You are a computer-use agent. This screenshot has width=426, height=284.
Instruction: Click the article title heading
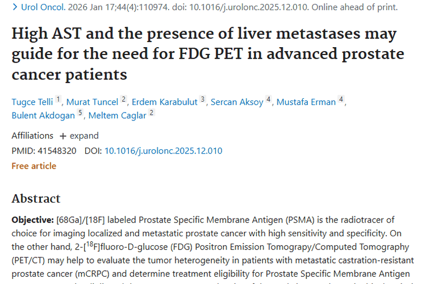(x=208, y=54)
